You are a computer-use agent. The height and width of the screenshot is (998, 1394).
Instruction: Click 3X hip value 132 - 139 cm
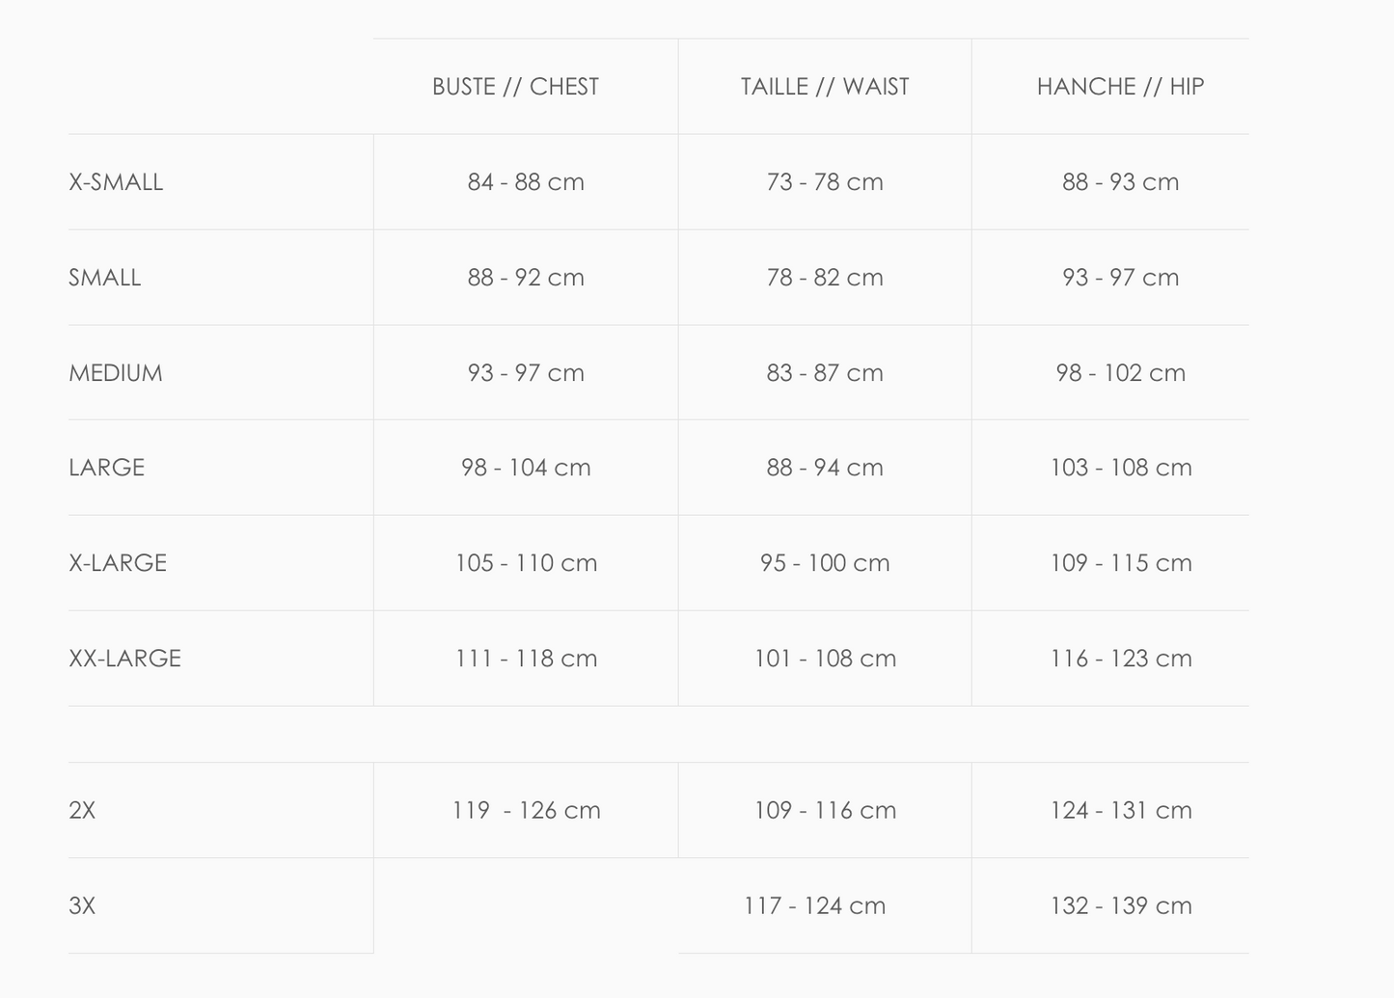click(1121, 906)
